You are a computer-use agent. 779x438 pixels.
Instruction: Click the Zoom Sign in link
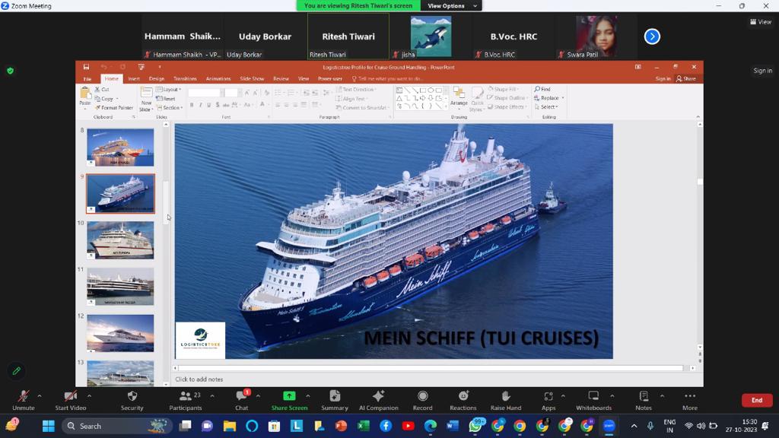(762, 71)
